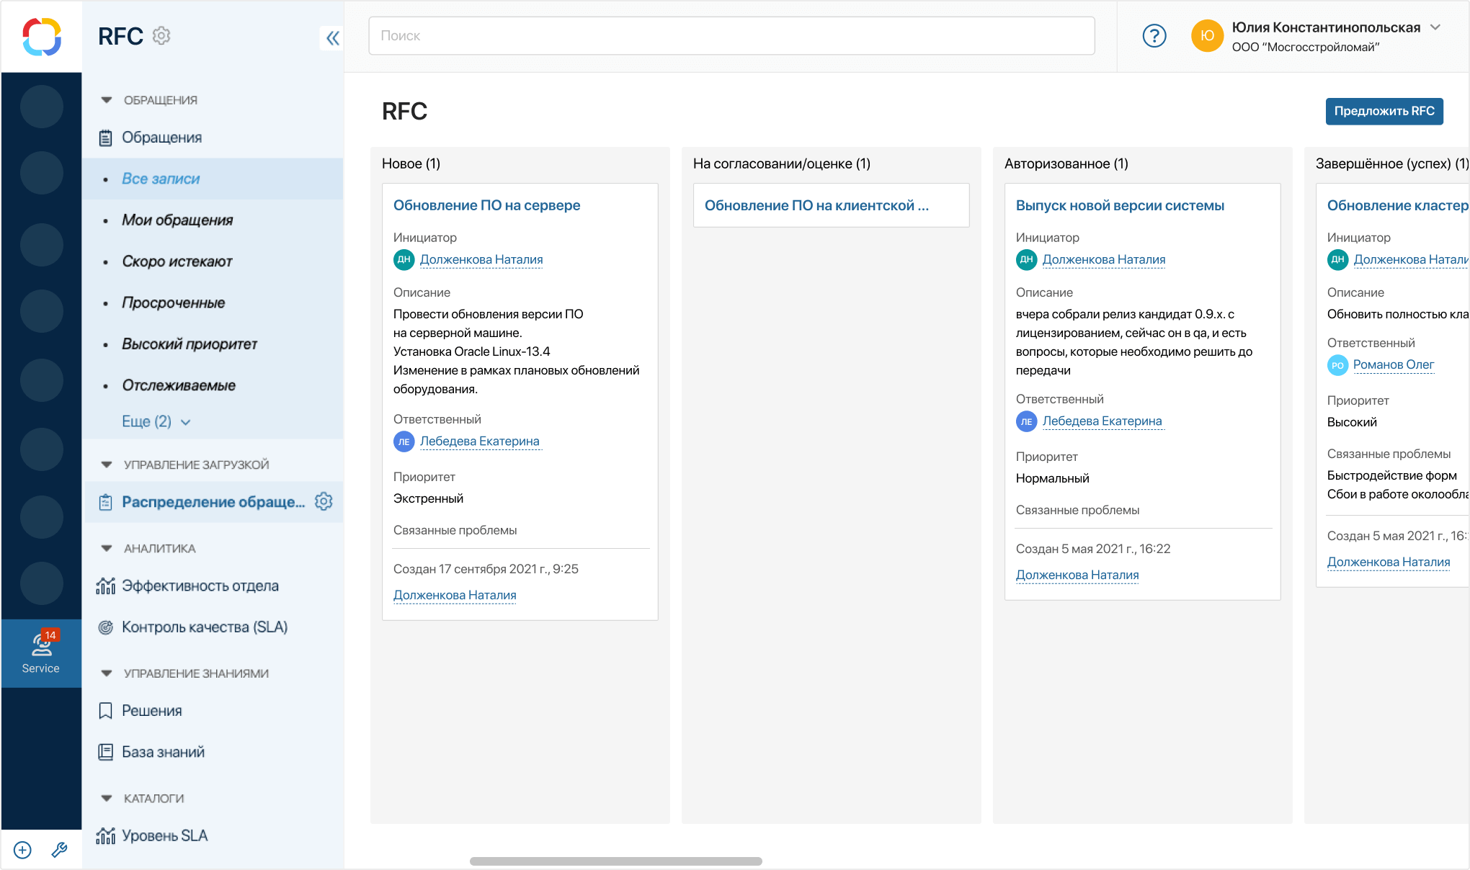The width and height of the screenshot is (1470, 870).
Task: Click ЛЕ avatar in Выпуск новой версии card
Action: point(1026,421)
